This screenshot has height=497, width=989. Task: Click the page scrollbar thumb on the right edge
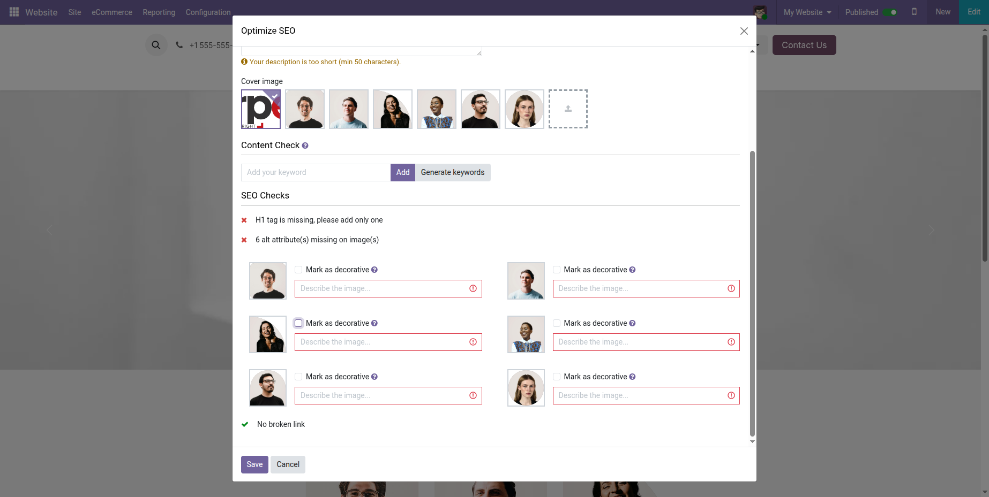click(985, 148)
